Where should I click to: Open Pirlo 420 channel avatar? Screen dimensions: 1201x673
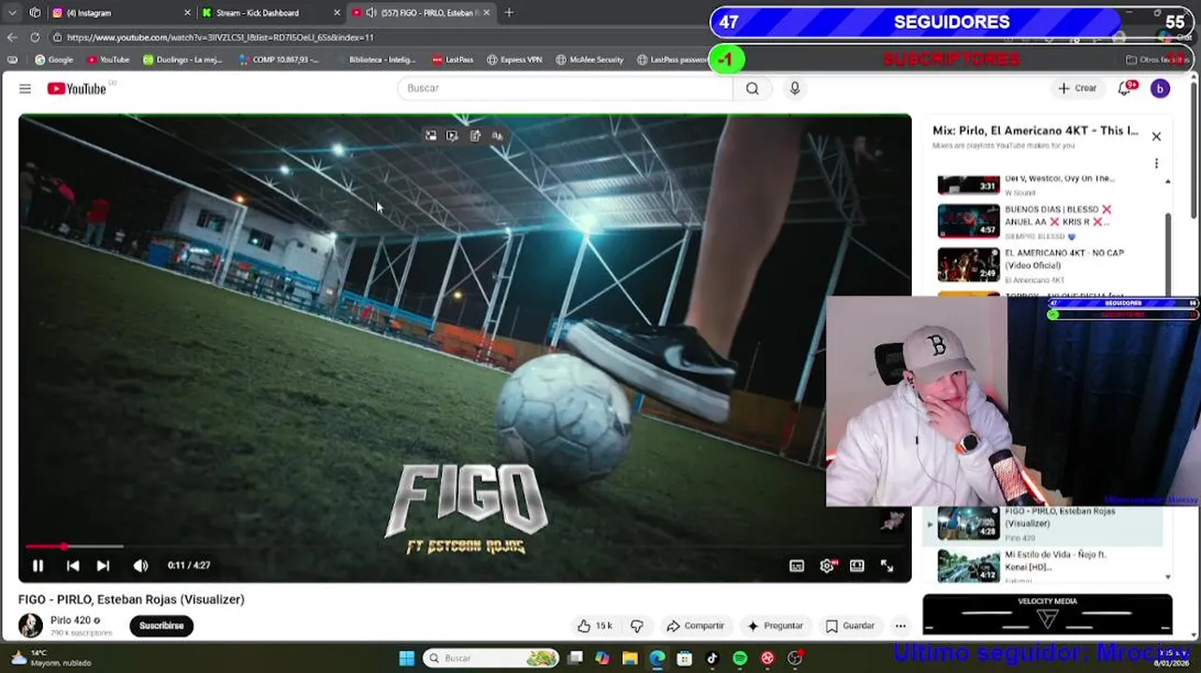tap(31, 625)
